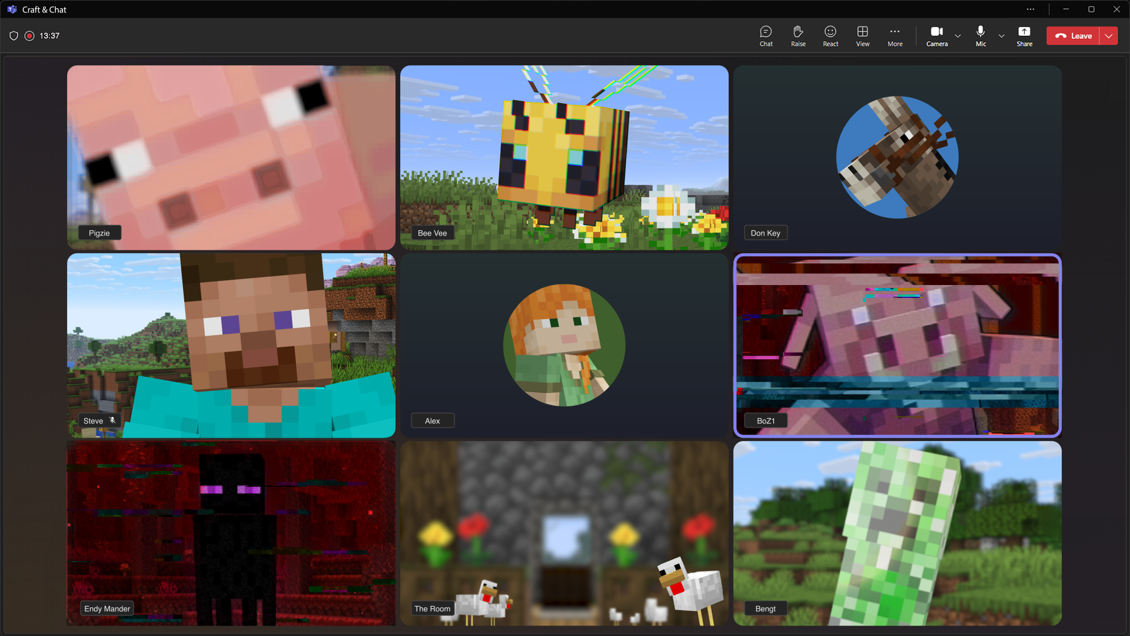Click Steve's muted microphone icon
Screen dimensions: 1130x636
pos(112,420)
